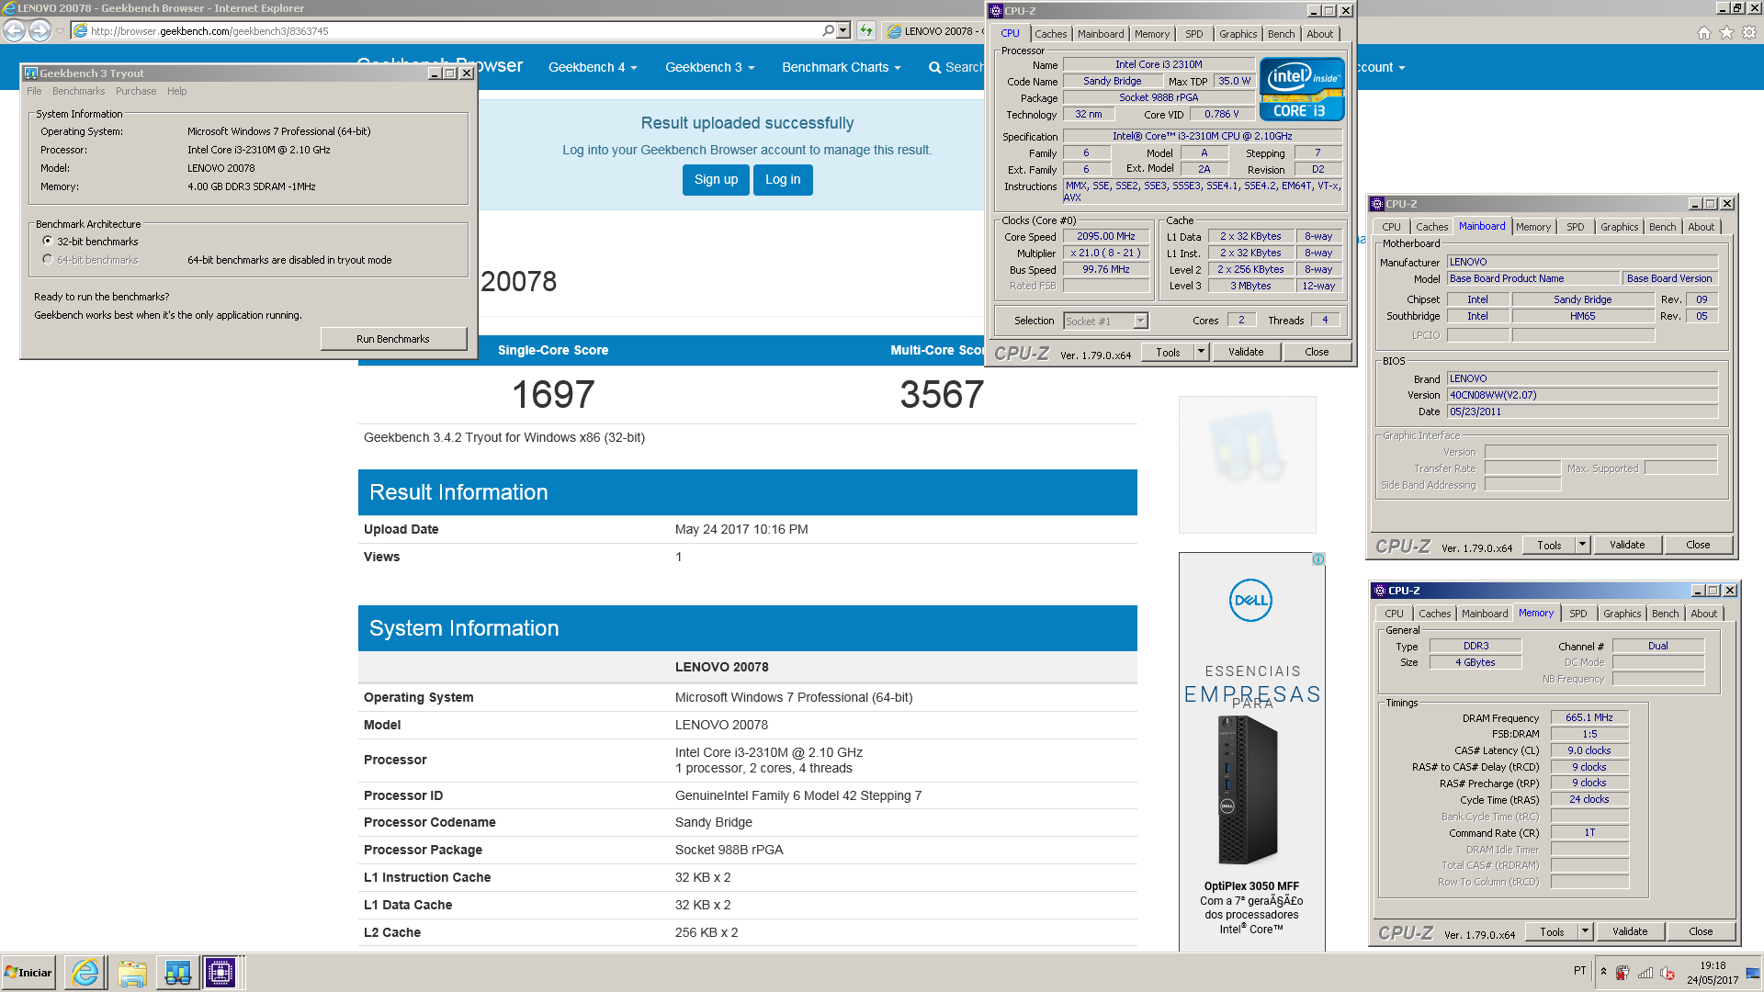The height and width of the screenshot is (992, 1764).
Task: Click the Dell logo in the advertisement
Action: tap(1250, 600)
